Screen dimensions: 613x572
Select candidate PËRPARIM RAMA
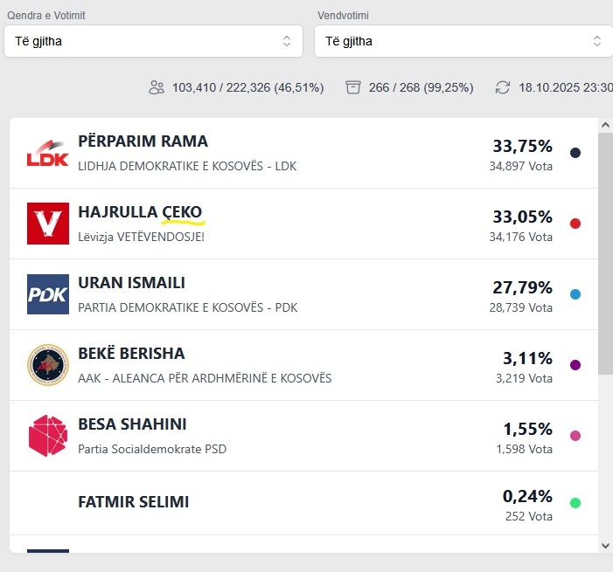click(143, 141)
